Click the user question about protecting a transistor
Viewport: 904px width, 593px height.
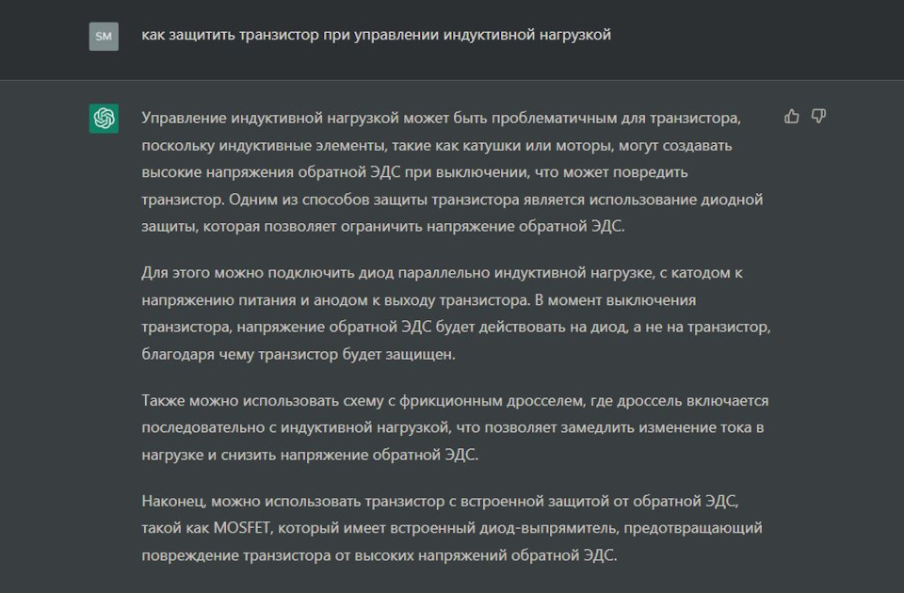click(x=377, y=35)
